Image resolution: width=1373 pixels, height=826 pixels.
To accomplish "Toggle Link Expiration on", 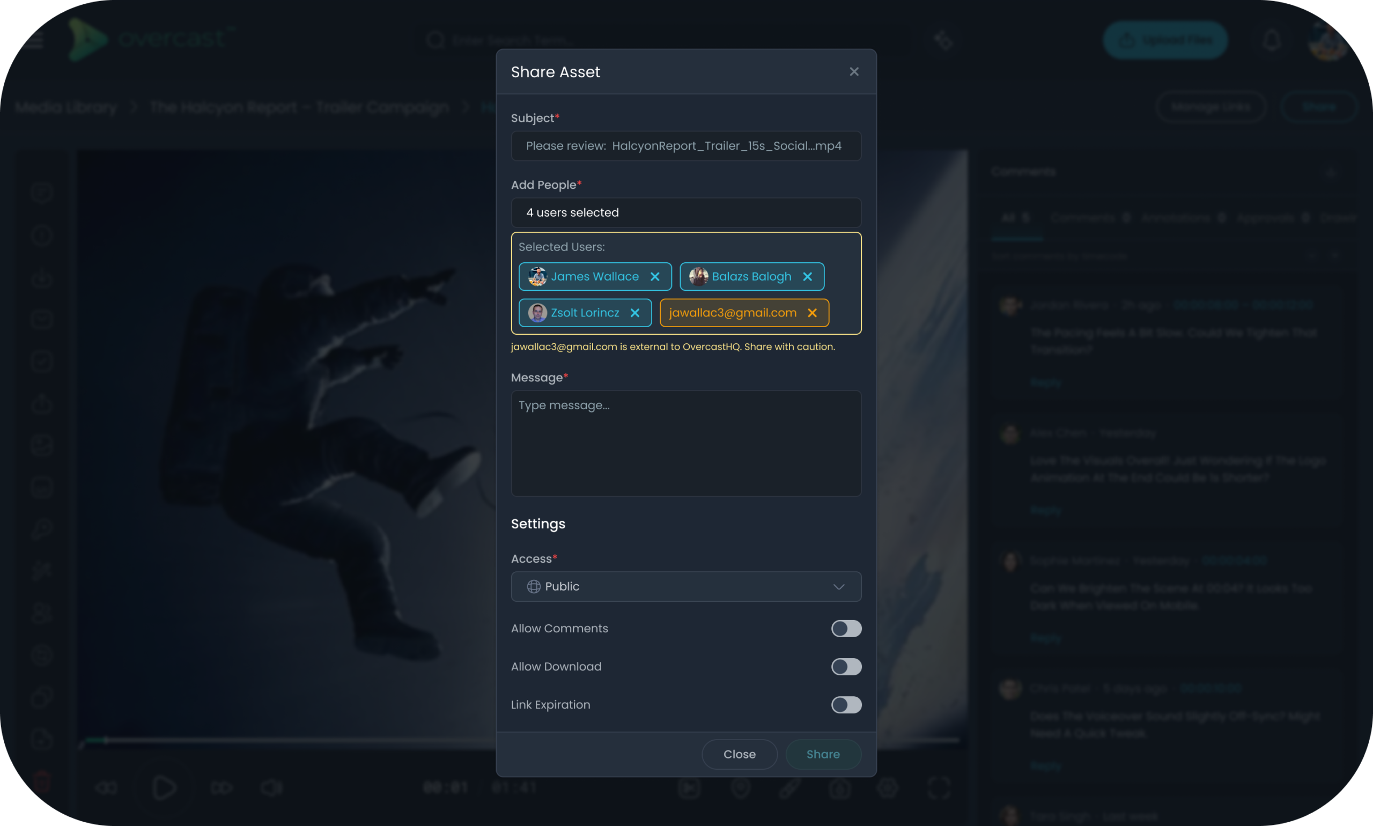I will pyautogui.click(x=846, y=705).
